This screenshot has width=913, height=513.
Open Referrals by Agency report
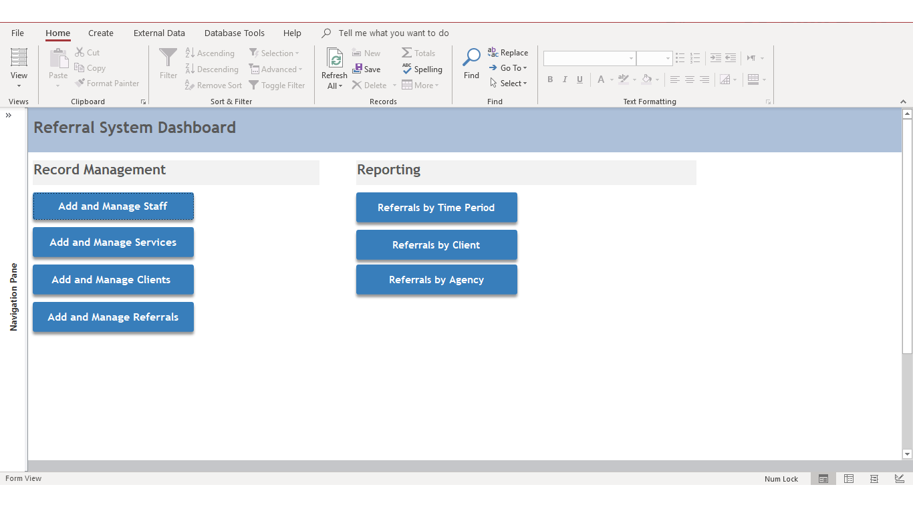point(436,280)
